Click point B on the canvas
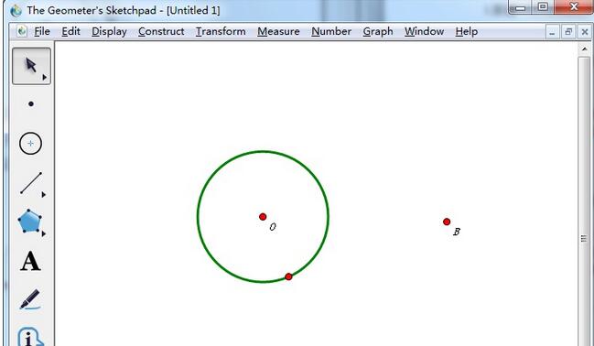The image size is (594, 346). point(447,222)
